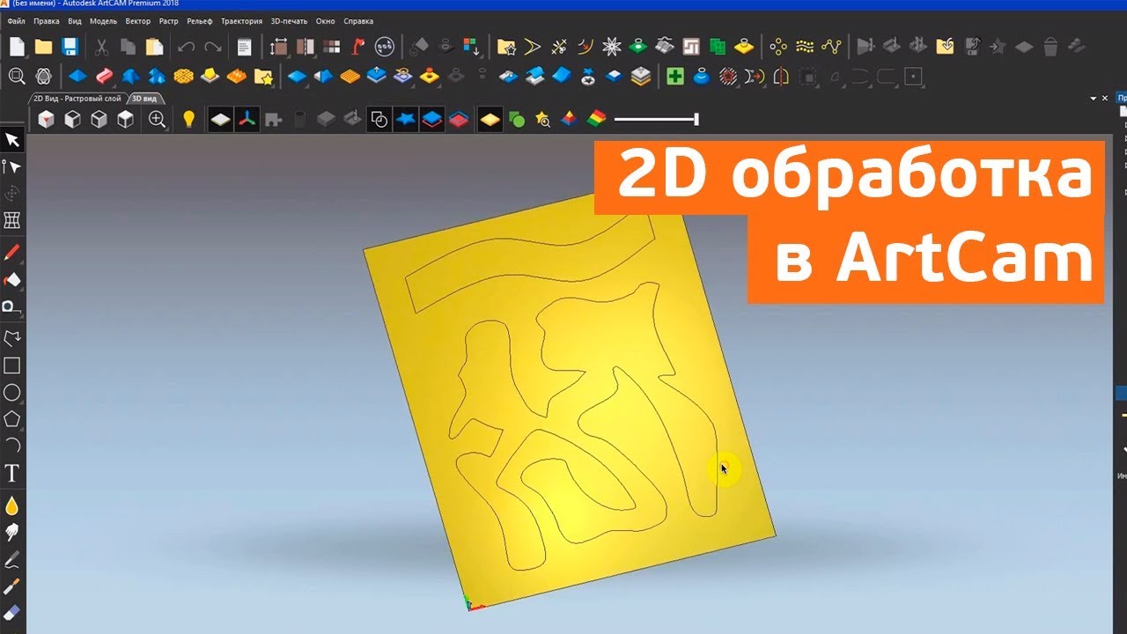Open the magnifier zoom tool in 3D view toolbar
This screenshot has height=634, width=1127.
click(157, 119)
